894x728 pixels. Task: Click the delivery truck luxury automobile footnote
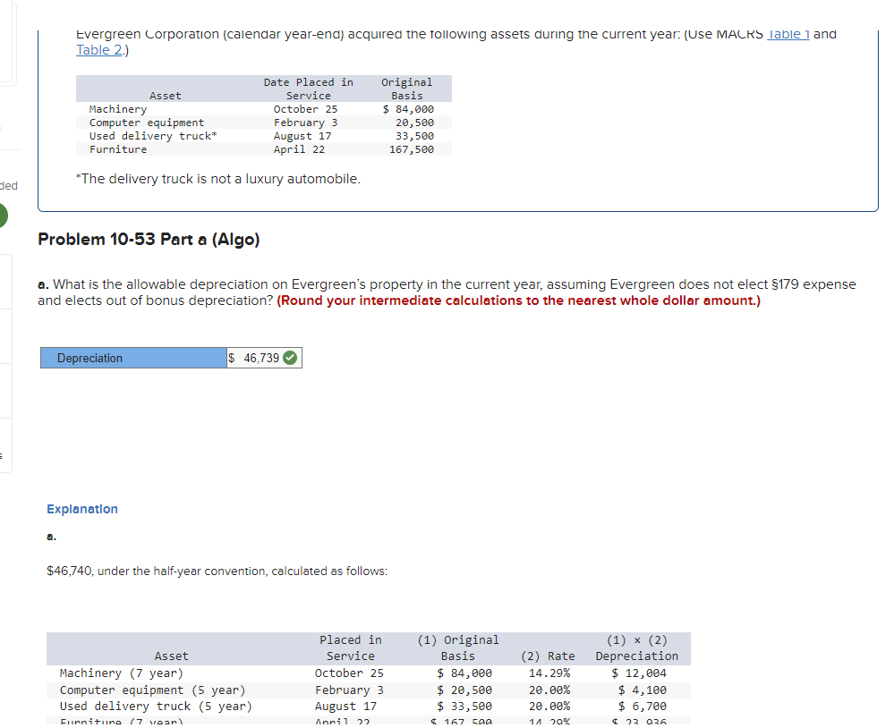(x=218, y=179)
